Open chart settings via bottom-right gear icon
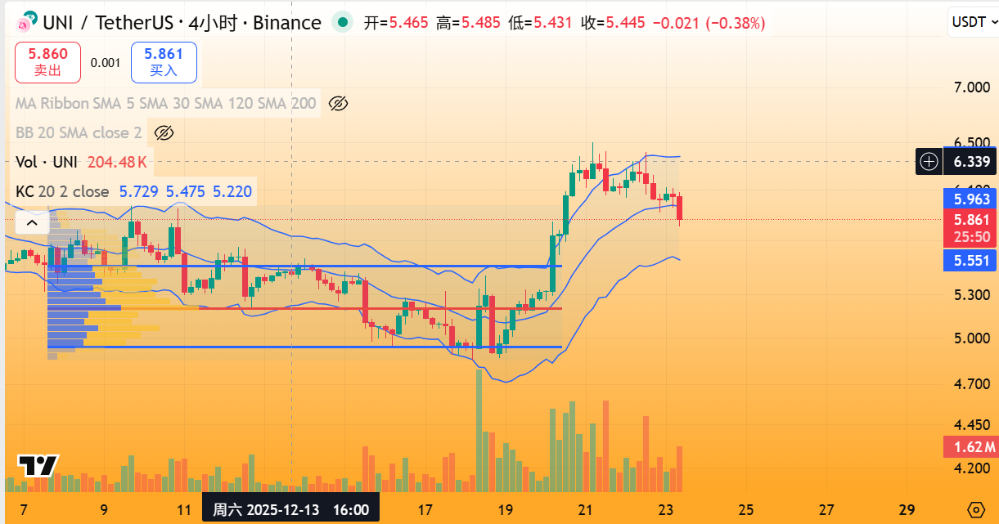This screenshot has width=999, height=524. click(x=975, y=509)
